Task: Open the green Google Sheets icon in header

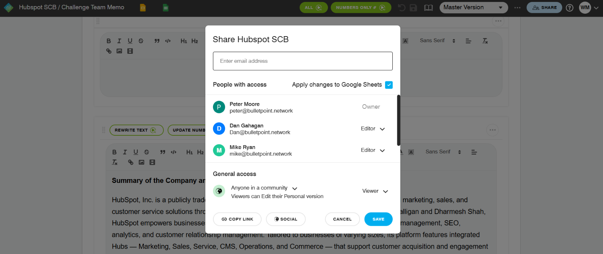Action: click(x=166, y=8)
